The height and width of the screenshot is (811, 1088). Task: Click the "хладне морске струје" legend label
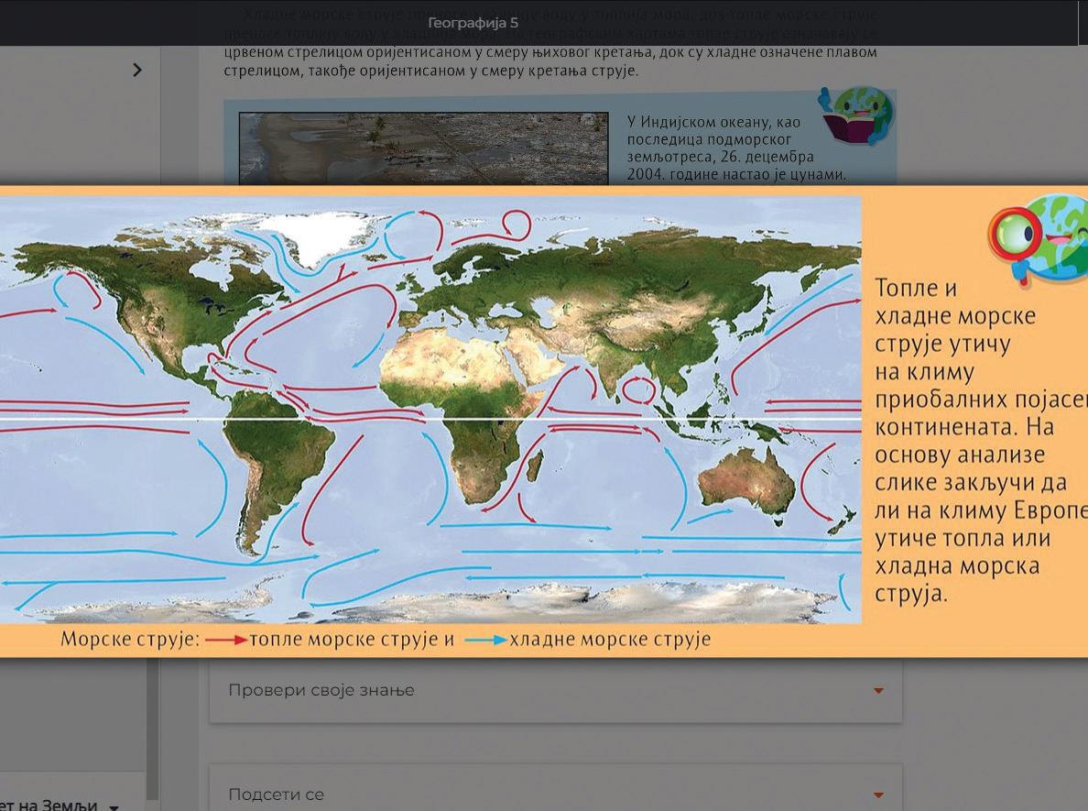coord(610,640)
